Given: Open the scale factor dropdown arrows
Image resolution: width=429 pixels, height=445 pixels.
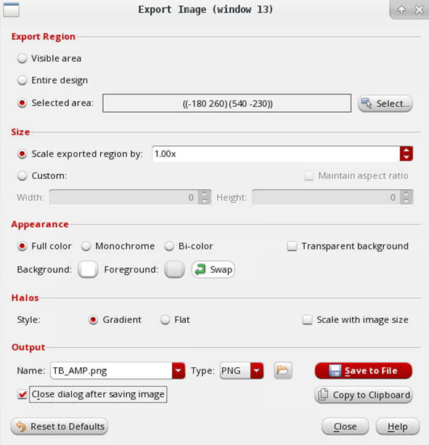Looking at the screenshot, I should (406, 154).
